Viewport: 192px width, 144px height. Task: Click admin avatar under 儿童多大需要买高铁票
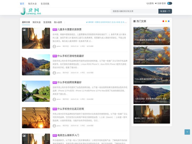point(54,46)
